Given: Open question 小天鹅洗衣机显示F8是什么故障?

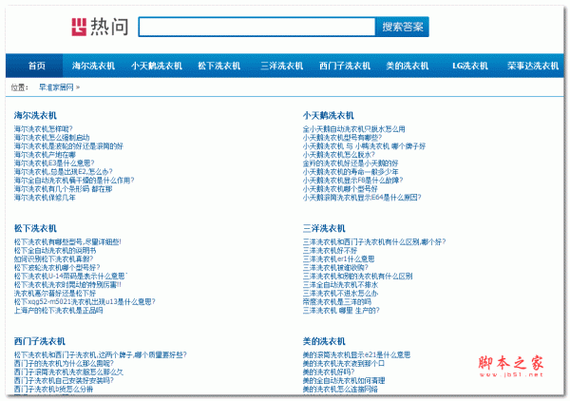Looking at the screenshot, I should point(352,180).
